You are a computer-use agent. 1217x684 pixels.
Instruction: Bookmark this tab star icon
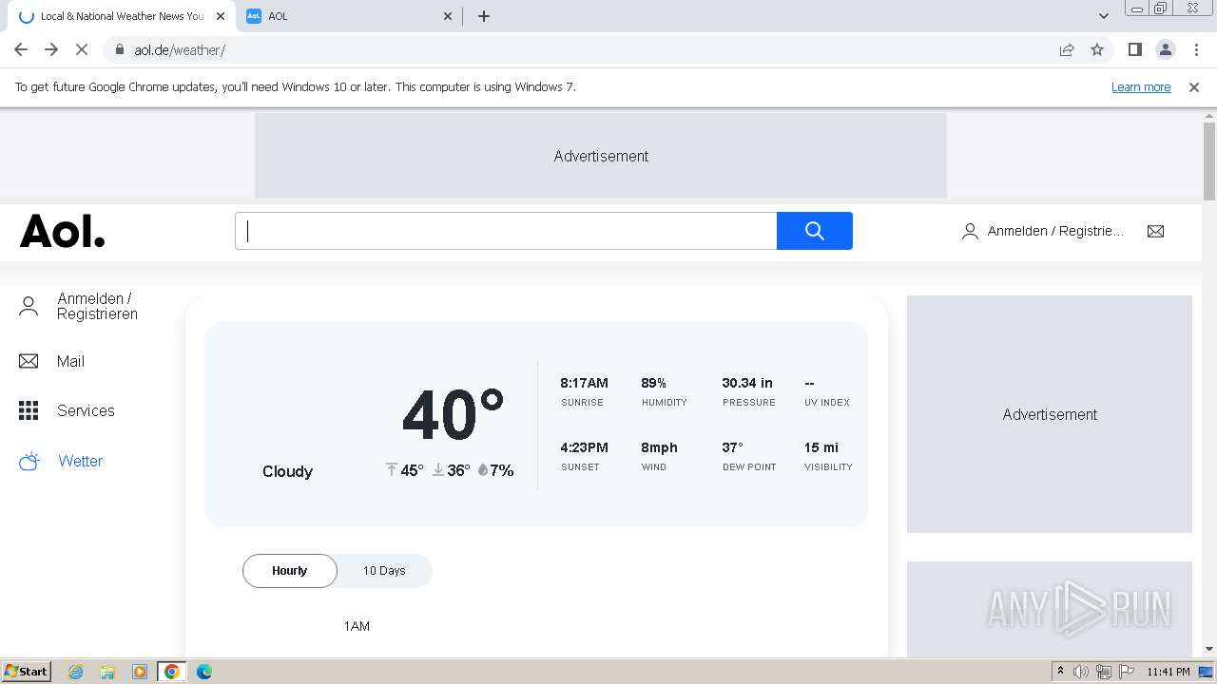click(1097, 49)
